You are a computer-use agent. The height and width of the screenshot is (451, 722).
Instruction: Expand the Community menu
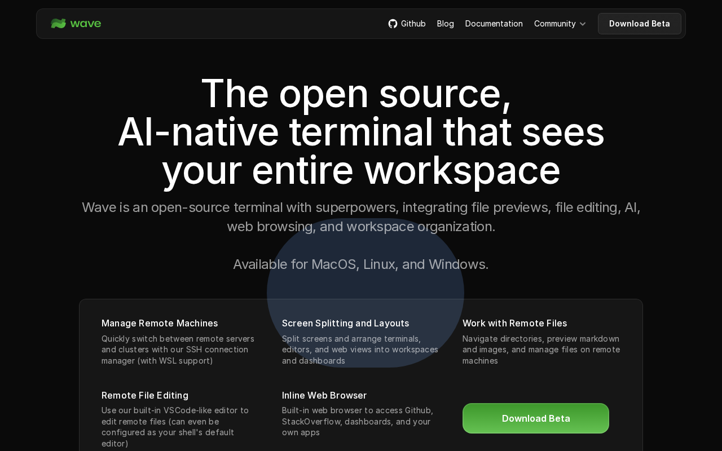point(554,24)
